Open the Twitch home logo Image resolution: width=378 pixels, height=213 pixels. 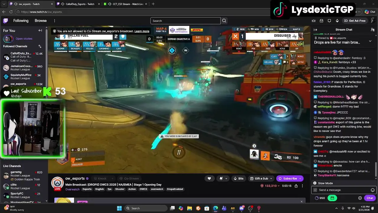click(6, 21)
